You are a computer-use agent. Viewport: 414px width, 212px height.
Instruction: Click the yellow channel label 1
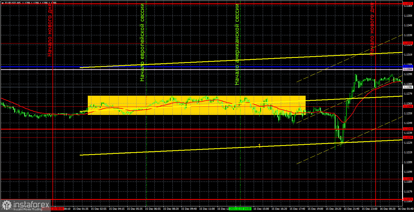click(260, 146)
